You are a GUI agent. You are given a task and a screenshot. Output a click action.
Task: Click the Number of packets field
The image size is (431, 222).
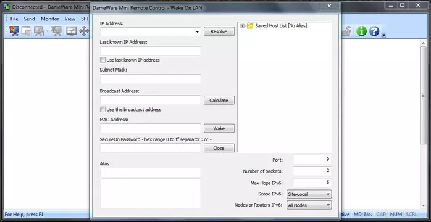312,171
